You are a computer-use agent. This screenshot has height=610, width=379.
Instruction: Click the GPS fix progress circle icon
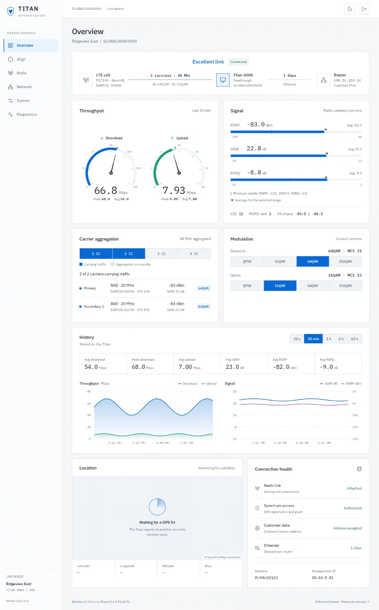coord(157,507)
